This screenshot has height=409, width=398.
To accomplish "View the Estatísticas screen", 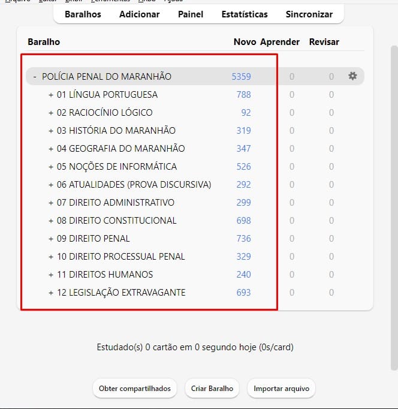I will [x=245, y=14].
